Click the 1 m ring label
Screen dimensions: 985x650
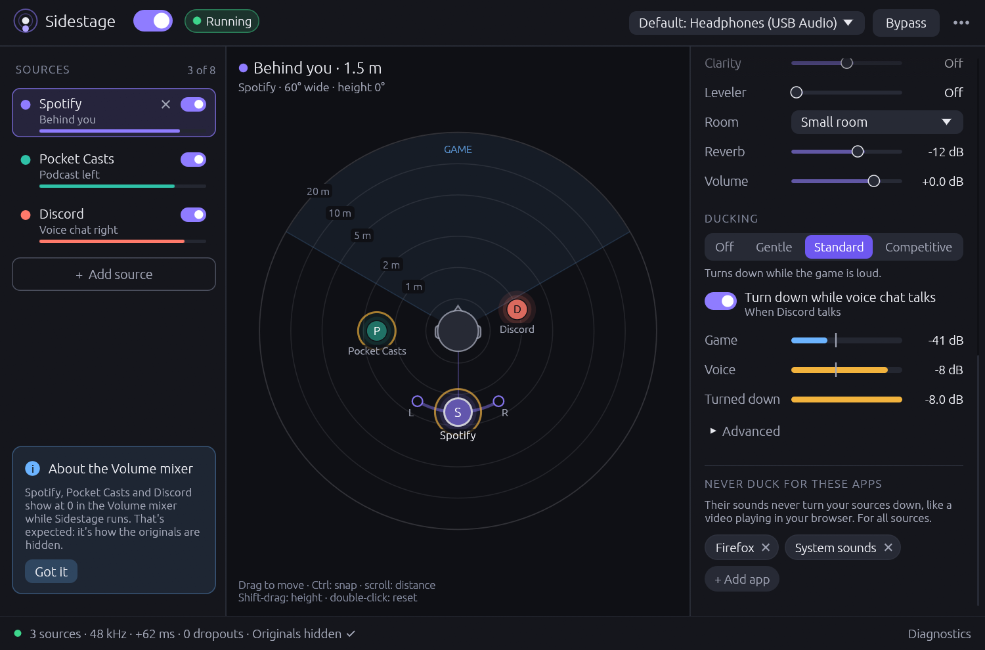pyautogui.click(x=414, y=286)
